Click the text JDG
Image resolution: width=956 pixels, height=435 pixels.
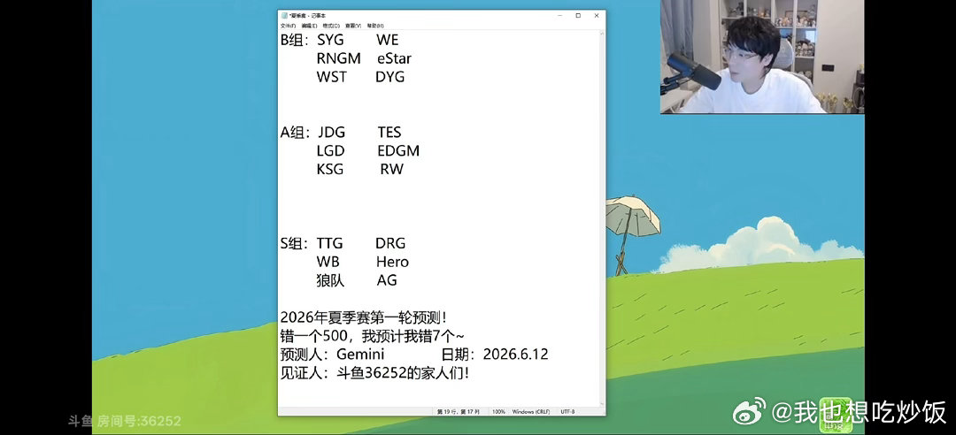pyautogui.click(x=331, y=133)
